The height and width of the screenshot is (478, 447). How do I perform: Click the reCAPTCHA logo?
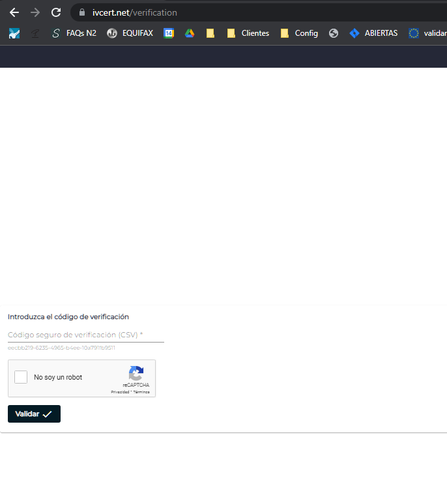tap(136, 373)
